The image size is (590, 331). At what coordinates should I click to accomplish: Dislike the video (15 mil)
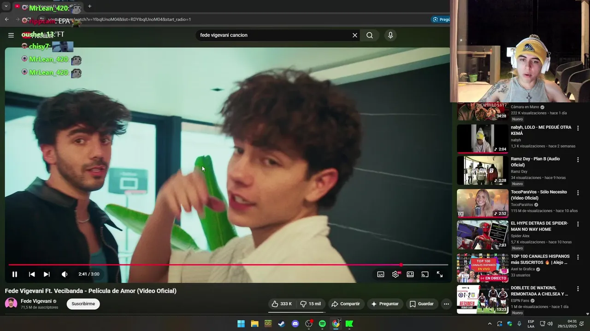311,304
